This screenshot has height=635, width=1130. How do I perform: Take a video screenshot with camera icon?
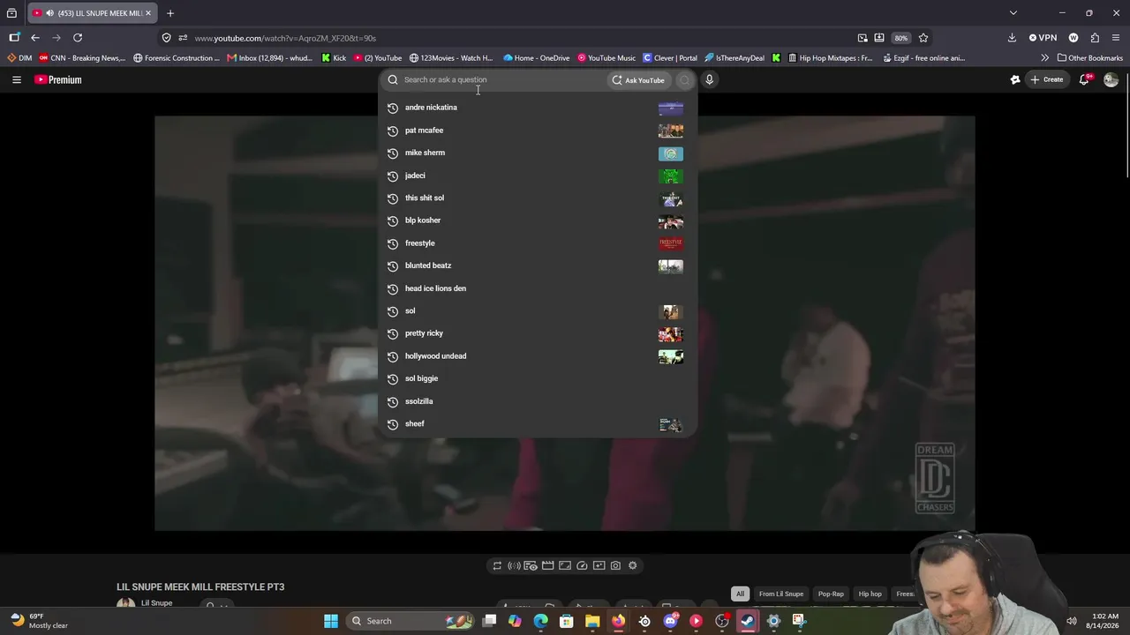point(615,565)
